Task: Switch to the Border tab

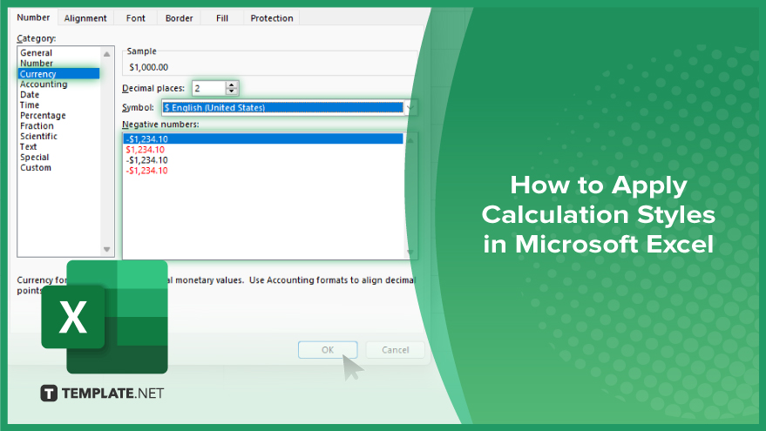Action: [x=179, y=18]
